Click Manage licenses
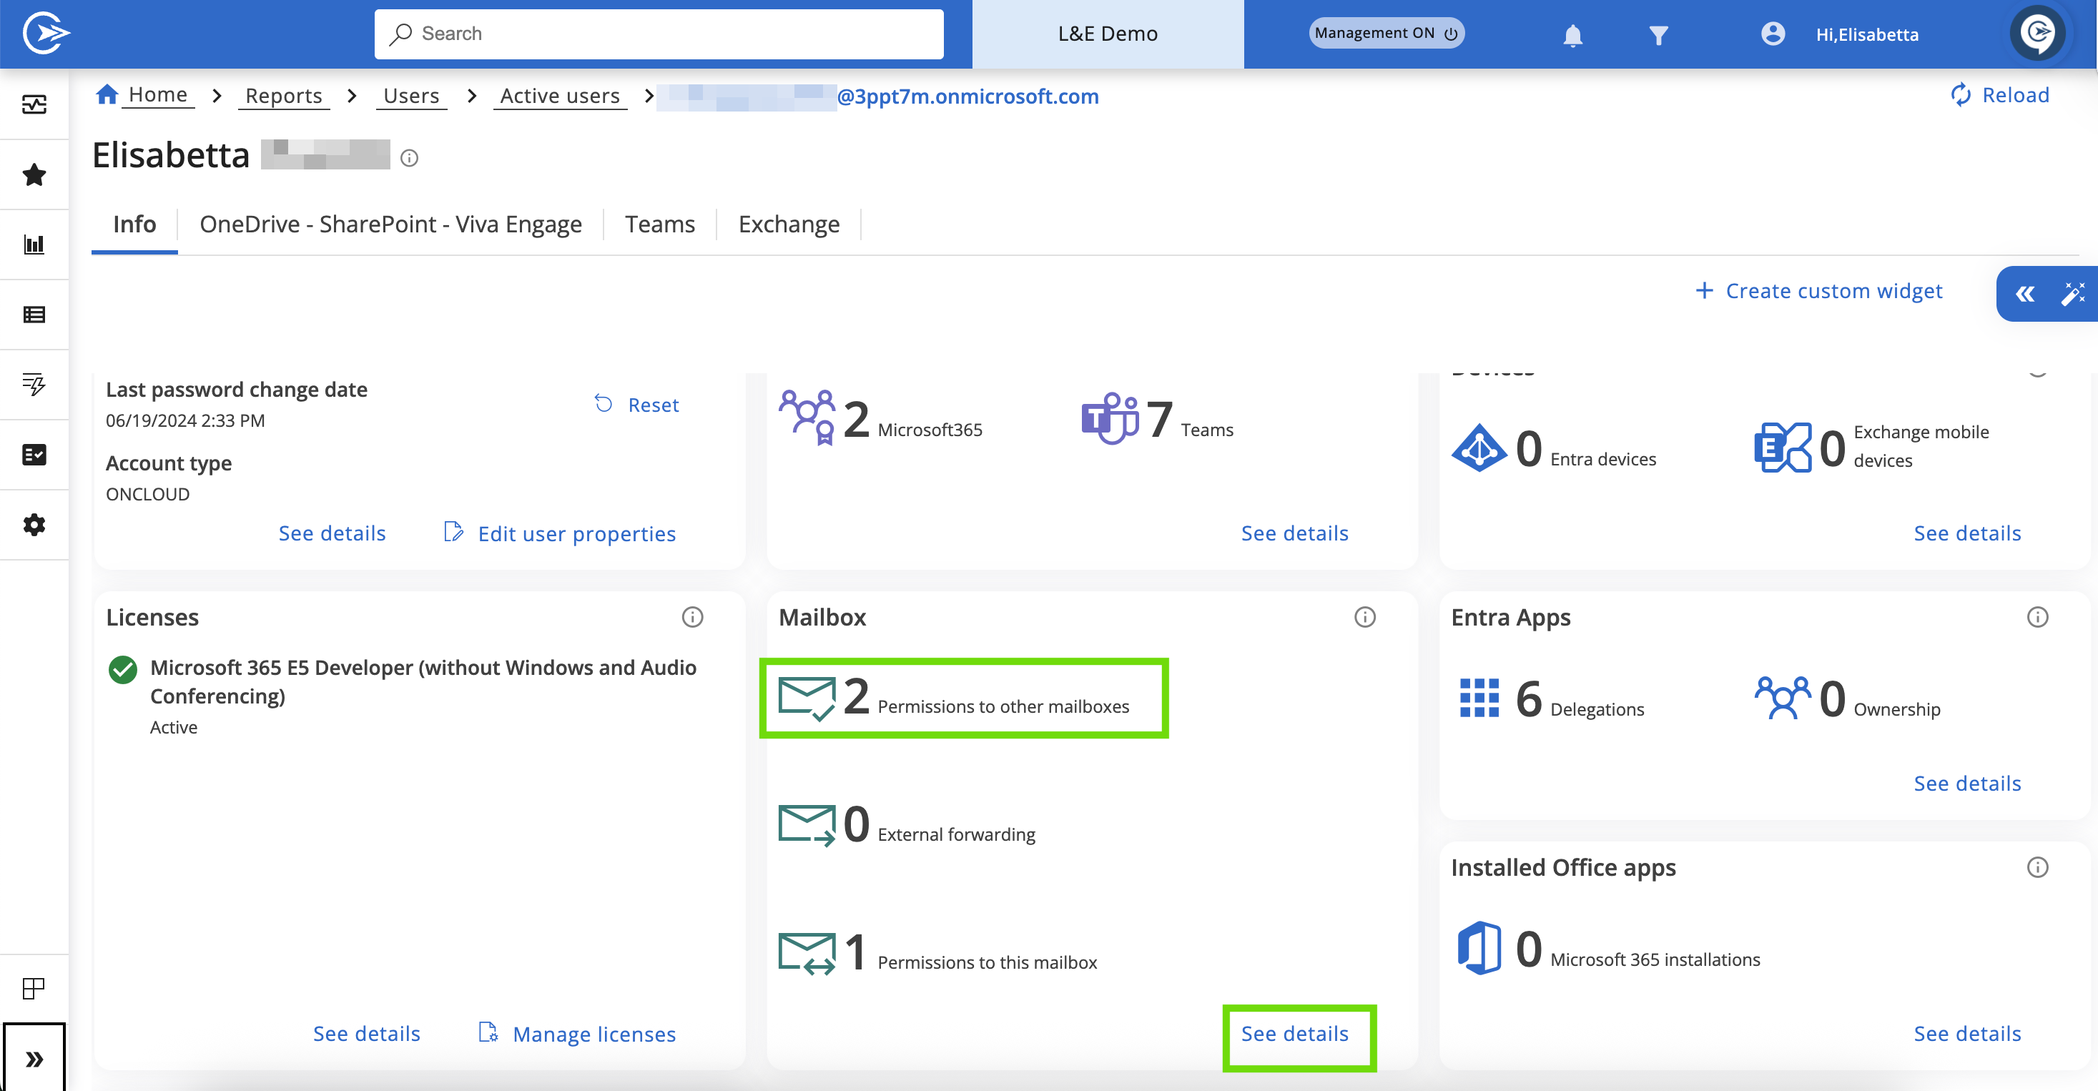The height and width of the screenshot is (1091, 2098). (576, 1033)
